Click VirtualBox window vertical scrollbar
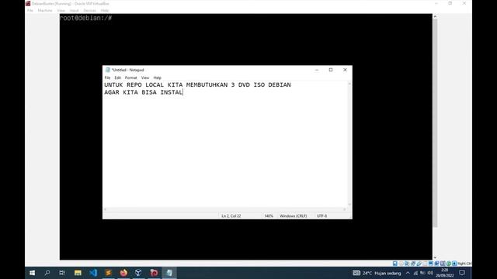The width and height of the screenshot is (497, 279). click(435, 137)
